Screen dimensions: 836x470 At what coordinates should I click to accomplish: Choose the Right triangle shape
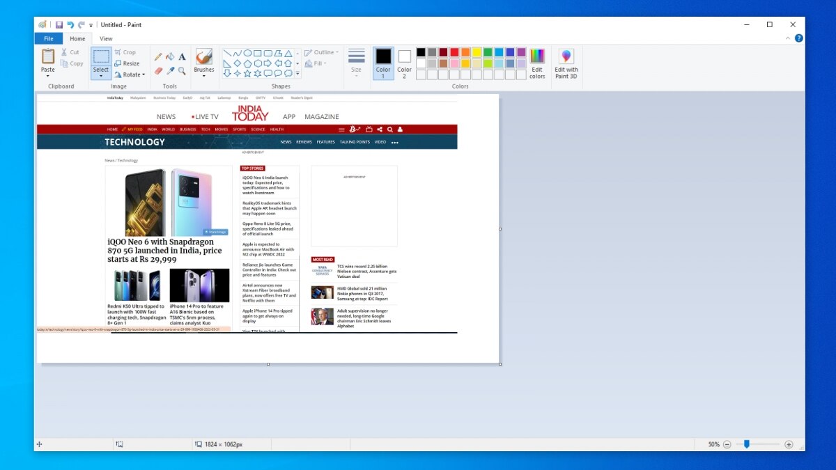pyautogui.click(x=227, y=63)
